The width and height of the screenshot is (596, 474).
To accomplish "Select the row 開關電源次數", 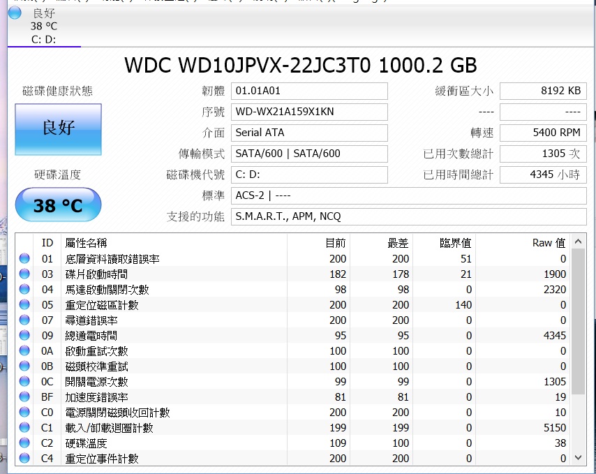I will (293, 382).
